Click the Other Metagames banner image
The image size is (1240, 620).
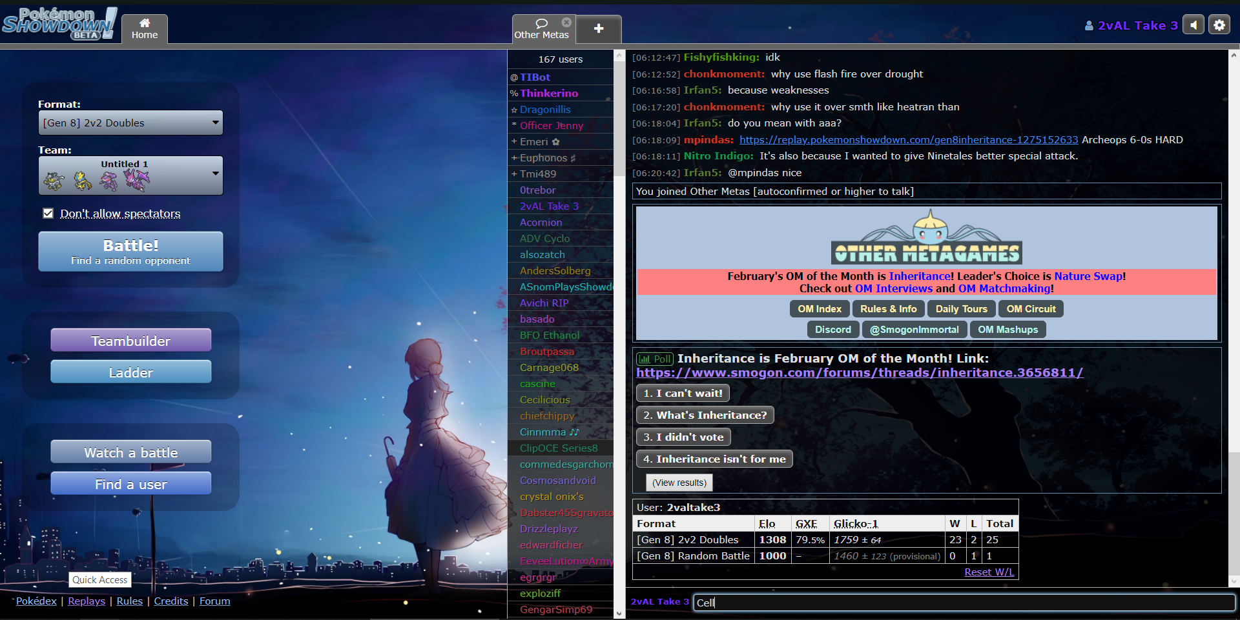coord(926,238)
